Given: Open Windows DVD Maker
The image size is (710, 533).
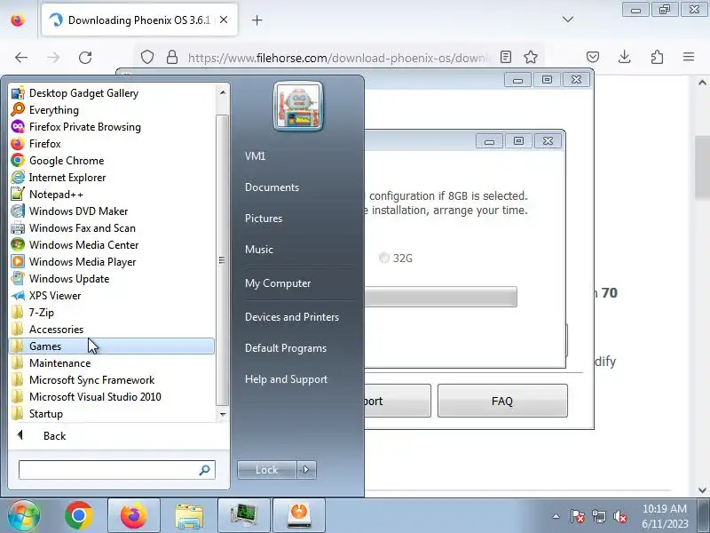Looking at the screenshot, I should 112,211.
